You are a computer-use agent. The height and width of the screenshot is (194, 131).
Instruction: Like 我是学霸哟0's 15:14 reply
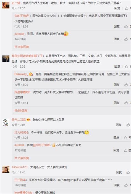pyautogui.click(x=126, y=103)
